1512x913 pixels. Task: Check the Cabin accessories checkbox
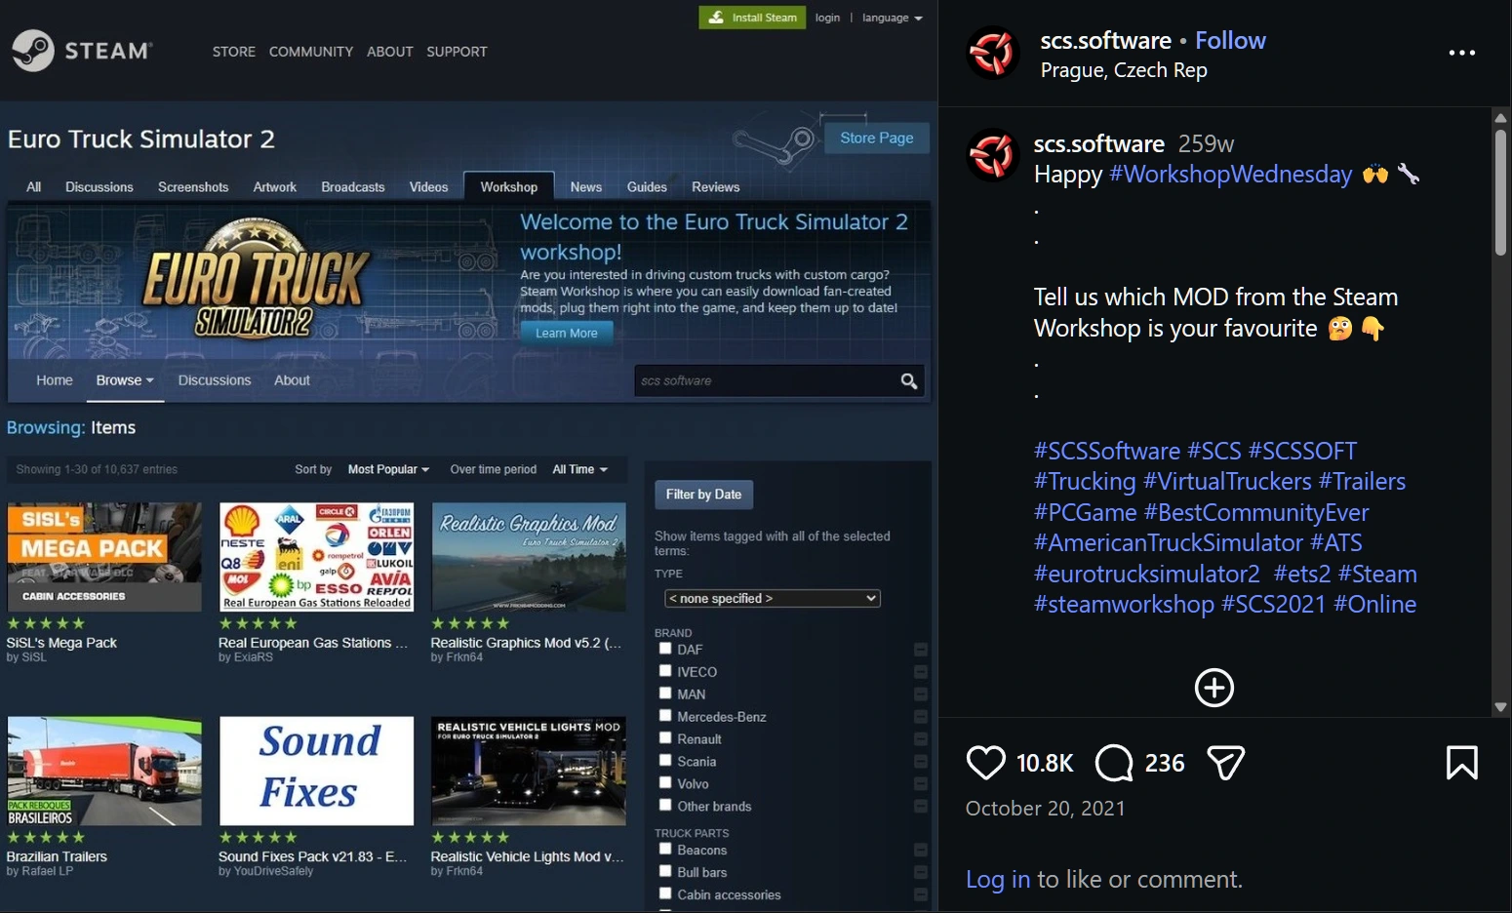665,893
